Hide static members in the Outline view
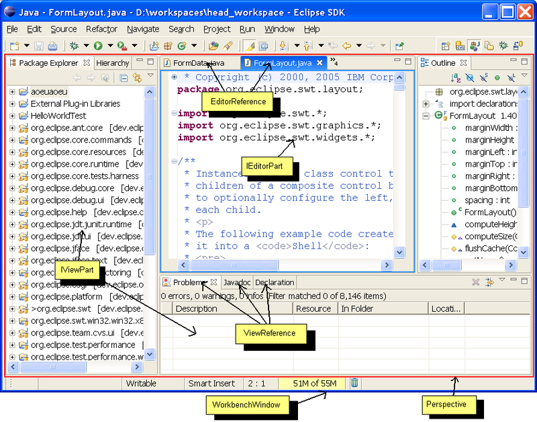The height and width of the screenshot is (422, 537). 483,79
